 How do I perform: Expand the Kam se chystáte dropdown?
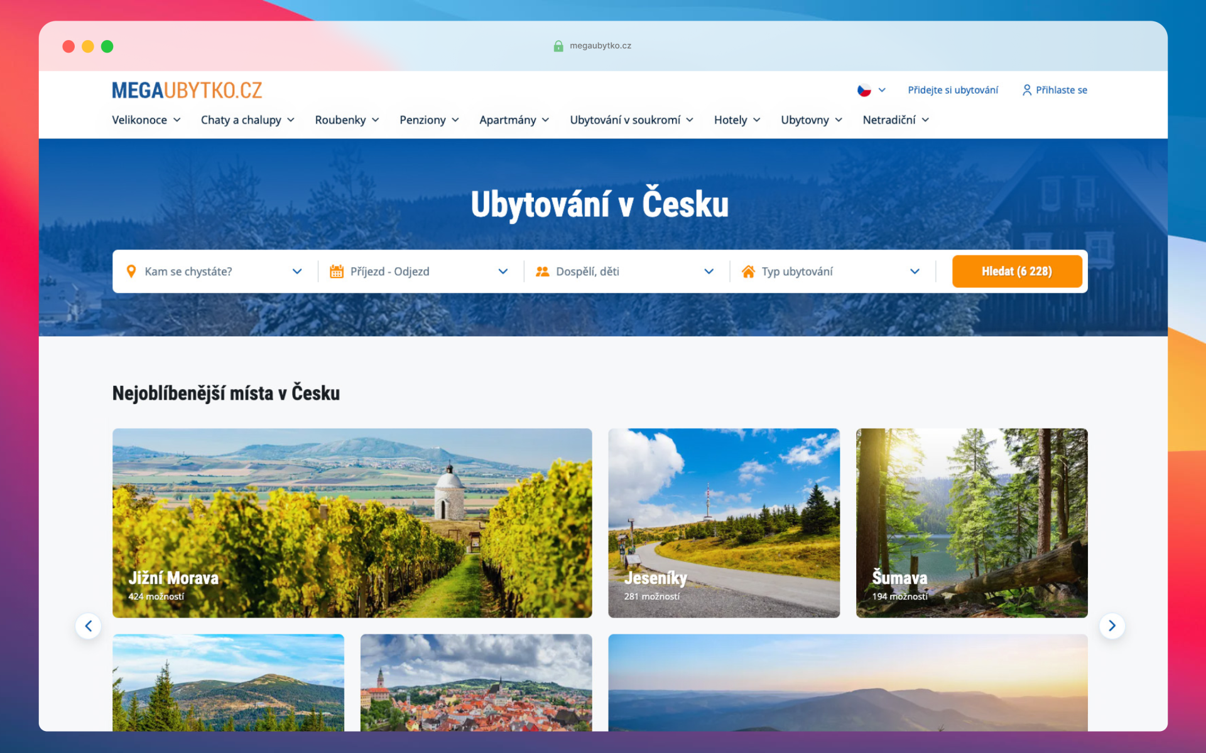297,271
